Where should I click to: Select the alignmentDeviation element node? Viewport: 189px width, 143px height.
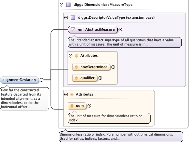tap(19, 80)
